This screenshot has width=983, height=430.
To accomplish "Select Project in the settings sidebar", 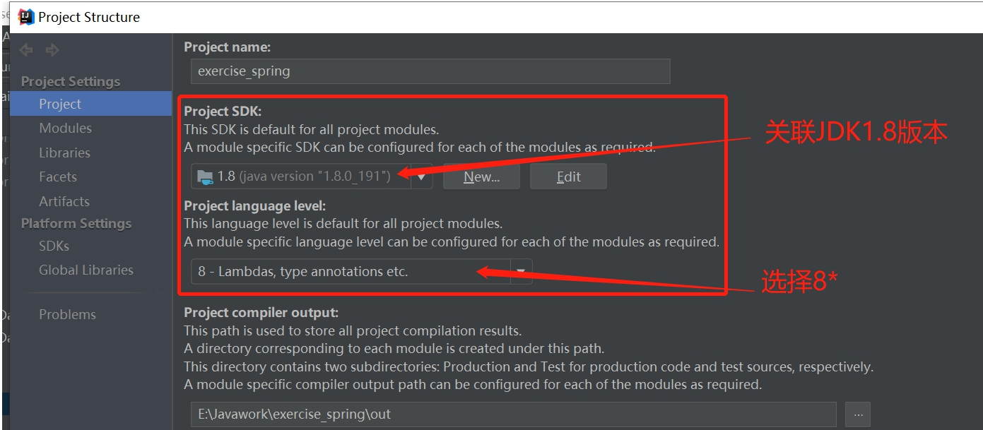I will tap(60, 104).
